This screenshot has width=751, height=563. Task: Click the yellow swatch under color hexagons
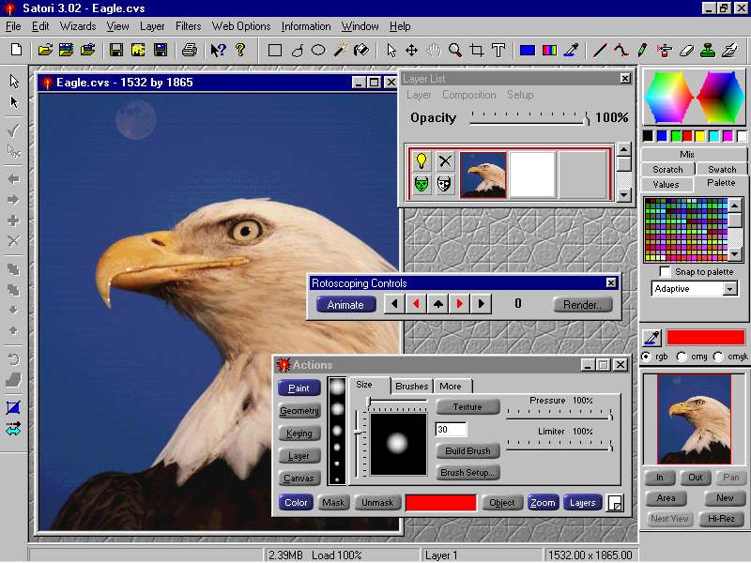[701, 136]
